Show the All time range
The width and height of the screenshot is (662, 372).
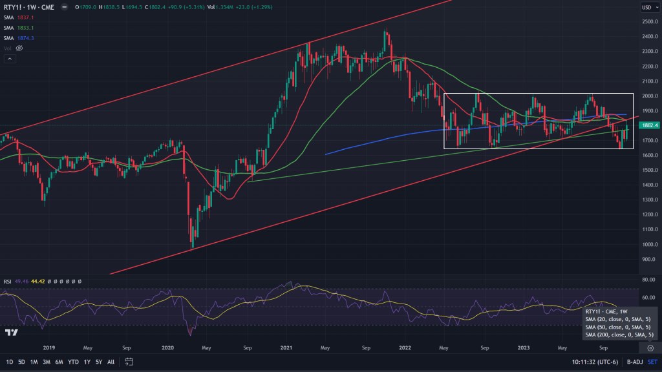coord(111,361)
